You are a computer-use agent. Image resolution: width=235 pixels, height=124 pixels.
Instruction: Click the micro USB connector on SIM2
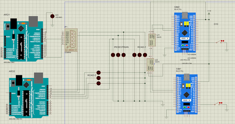point(185,15)
